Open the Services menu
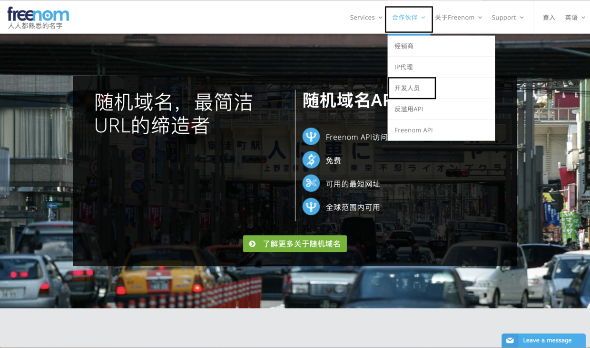Viewport: 590px width, 348px height. pos(366,18)
